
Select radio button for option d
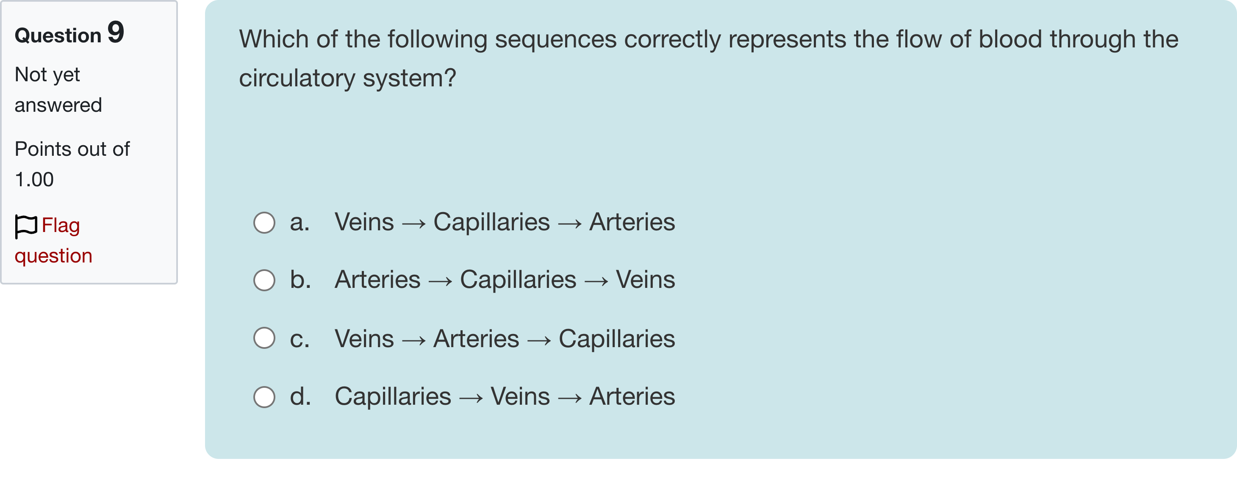tap(264, 397)
